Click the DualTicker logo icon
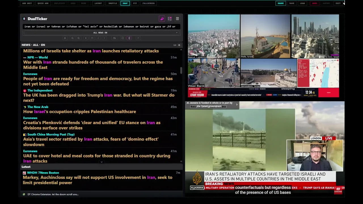Image resolution: width=363 pixels, height=204 pixels. pos(24,19)
